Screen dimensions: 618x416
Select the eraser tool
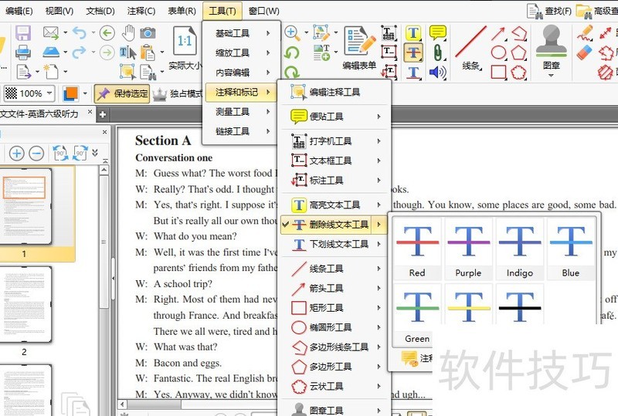tap(585, 52)
